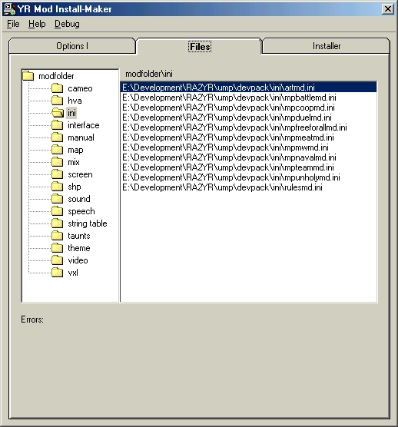
Task: Click the map folder icon
Action: pos(57,150)
